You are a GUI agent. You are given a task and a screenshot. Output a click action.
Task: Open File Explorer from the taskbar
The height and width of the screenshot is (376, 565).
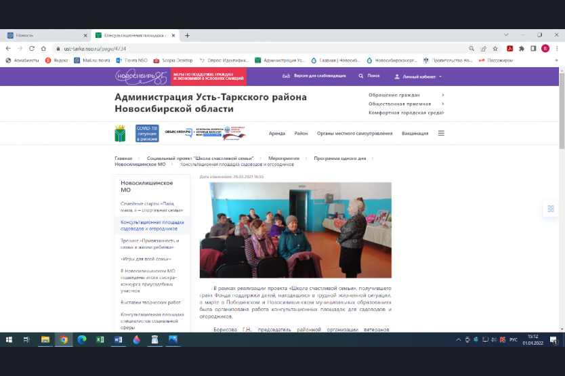point(45,339)
